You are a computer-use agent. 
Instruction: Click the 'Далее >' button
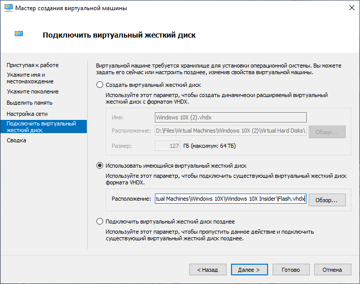[249, 270]
